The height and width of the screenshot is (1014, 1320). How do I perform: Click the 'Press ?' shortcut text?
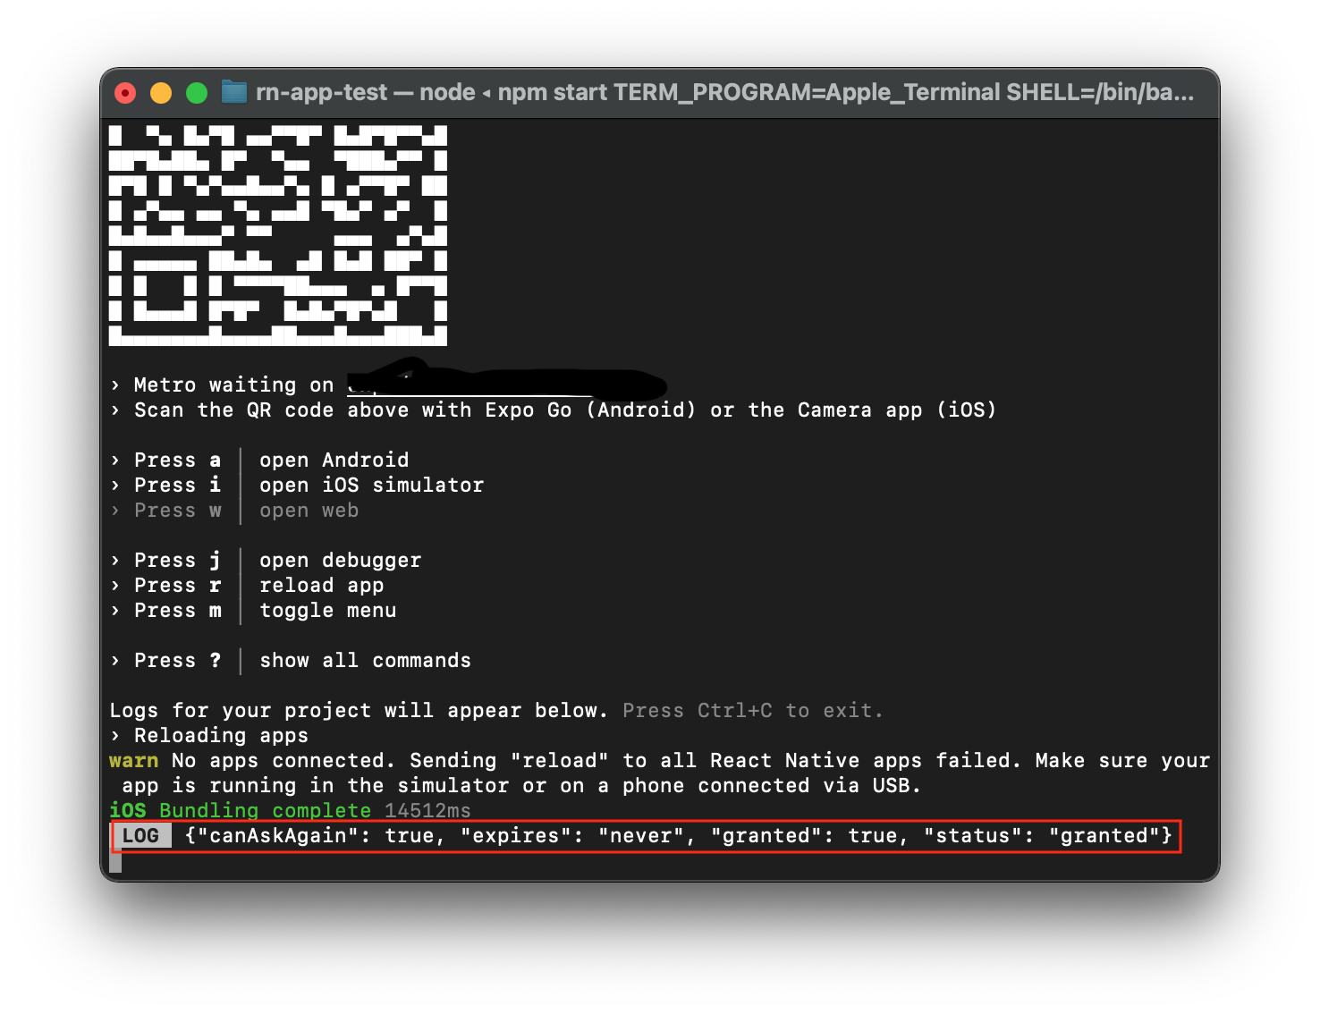[177, 660]
